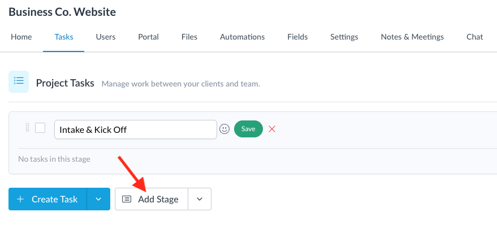Click the Add Stage button

(152, 199)
